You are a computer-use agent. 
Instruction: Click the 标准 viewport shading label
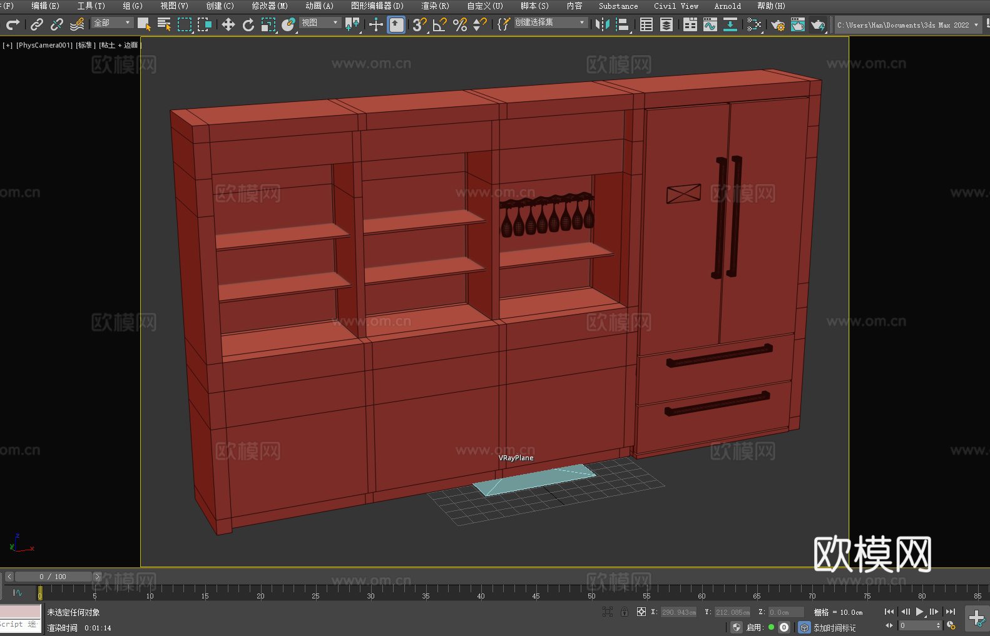85,45
